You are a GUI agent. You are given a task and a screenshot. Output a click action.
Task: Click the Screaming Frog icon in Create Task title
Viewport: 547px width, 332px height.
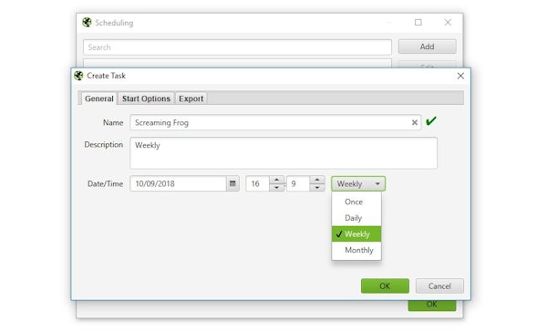[78, 76]
